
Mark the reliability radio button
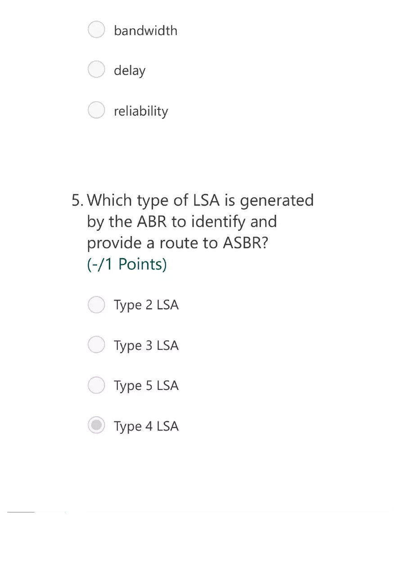(x=96, y=110)
